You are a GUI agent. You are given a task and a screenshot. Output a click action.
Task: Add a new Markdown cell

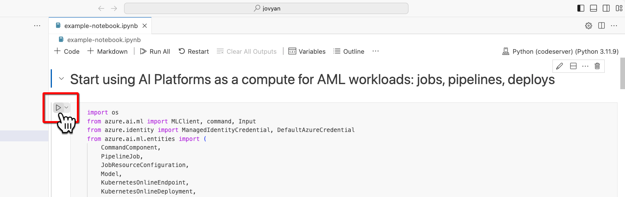[x=107, y=51]
